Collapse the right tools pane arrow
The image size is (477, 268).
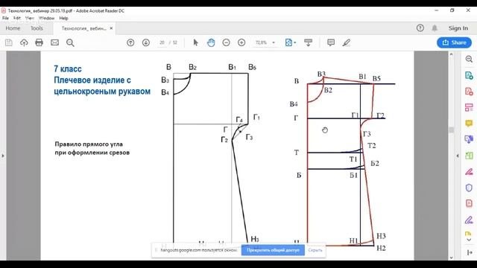458,156
